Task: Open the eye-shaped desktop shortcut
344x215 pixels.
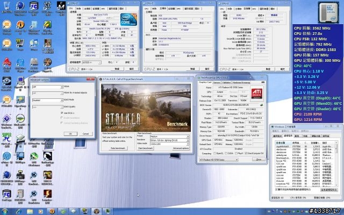Action: point(6,81)
